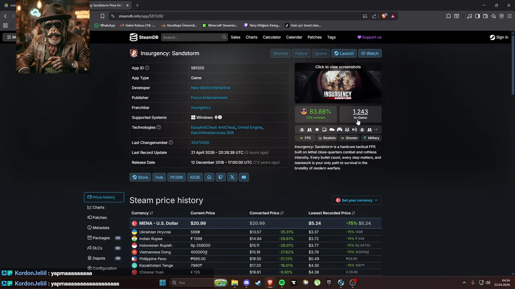515x289 pixels.
Task: Click the FPS tag
Action: [x=305, y=138]
